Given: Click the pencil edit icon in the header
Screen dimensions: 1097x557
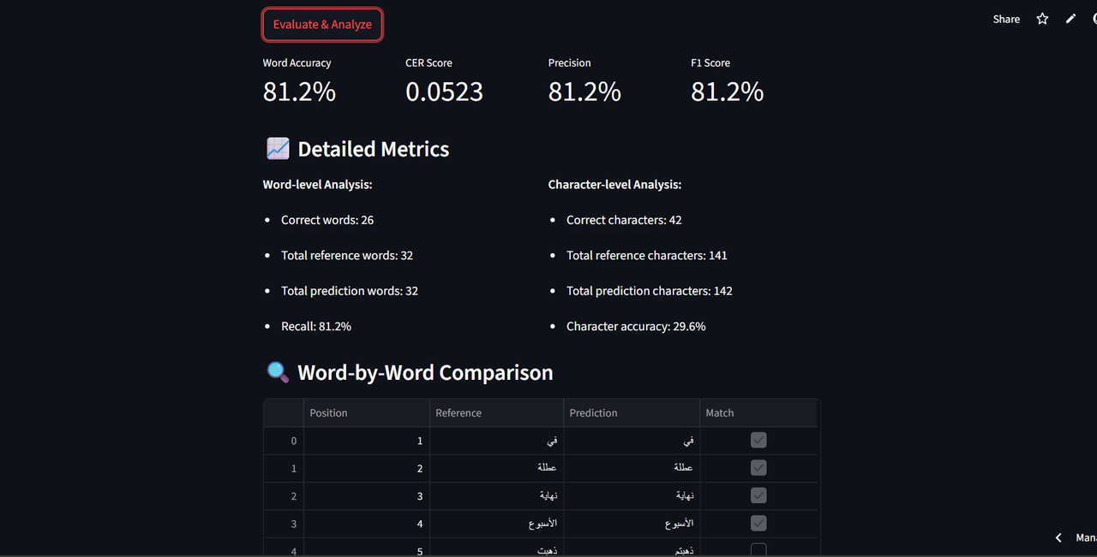Looking at the screenshot, I should point(1070,19).
